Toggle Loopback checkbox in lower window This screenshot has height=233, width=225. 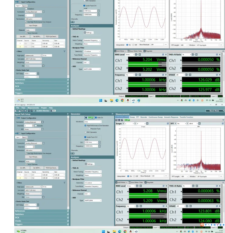pos(26,140)
